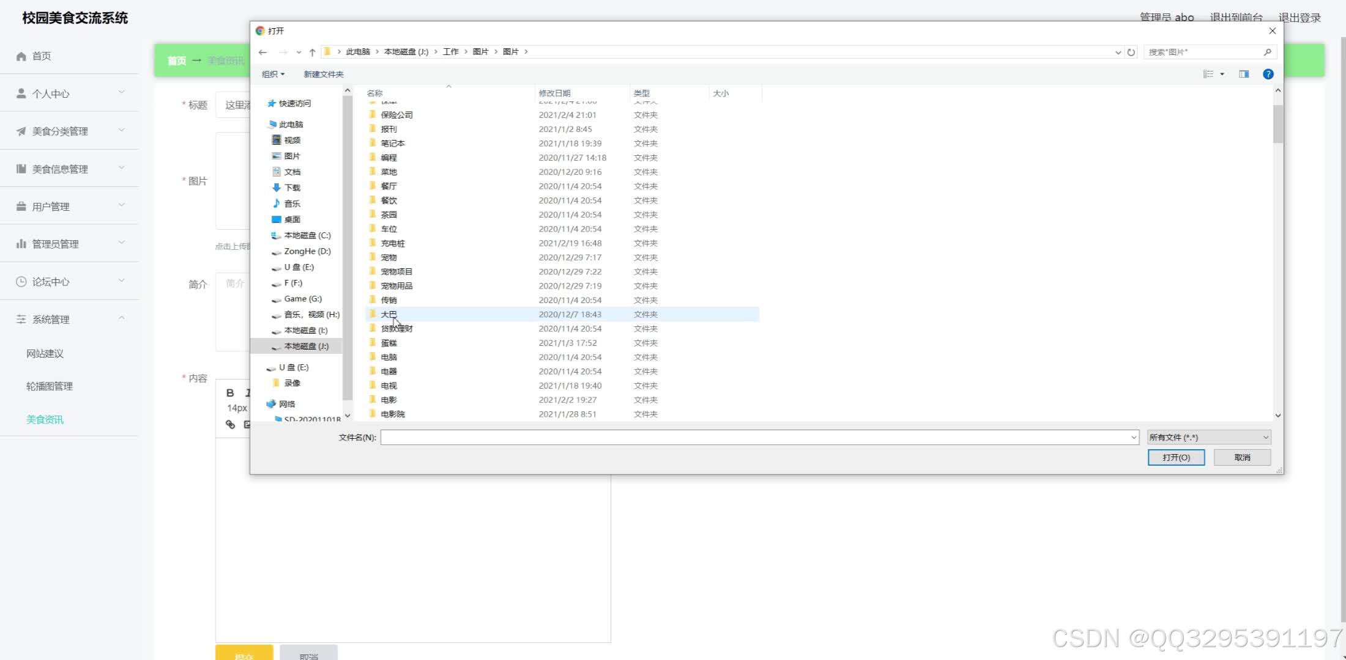
Task: Click the search magnifier in dialog
Action: pos(1267,52)
